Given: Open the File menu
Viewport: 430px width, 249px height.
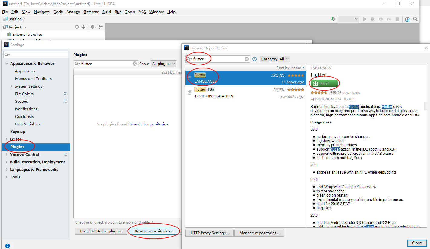Looking at the screenshot, I should coord(5,12).
